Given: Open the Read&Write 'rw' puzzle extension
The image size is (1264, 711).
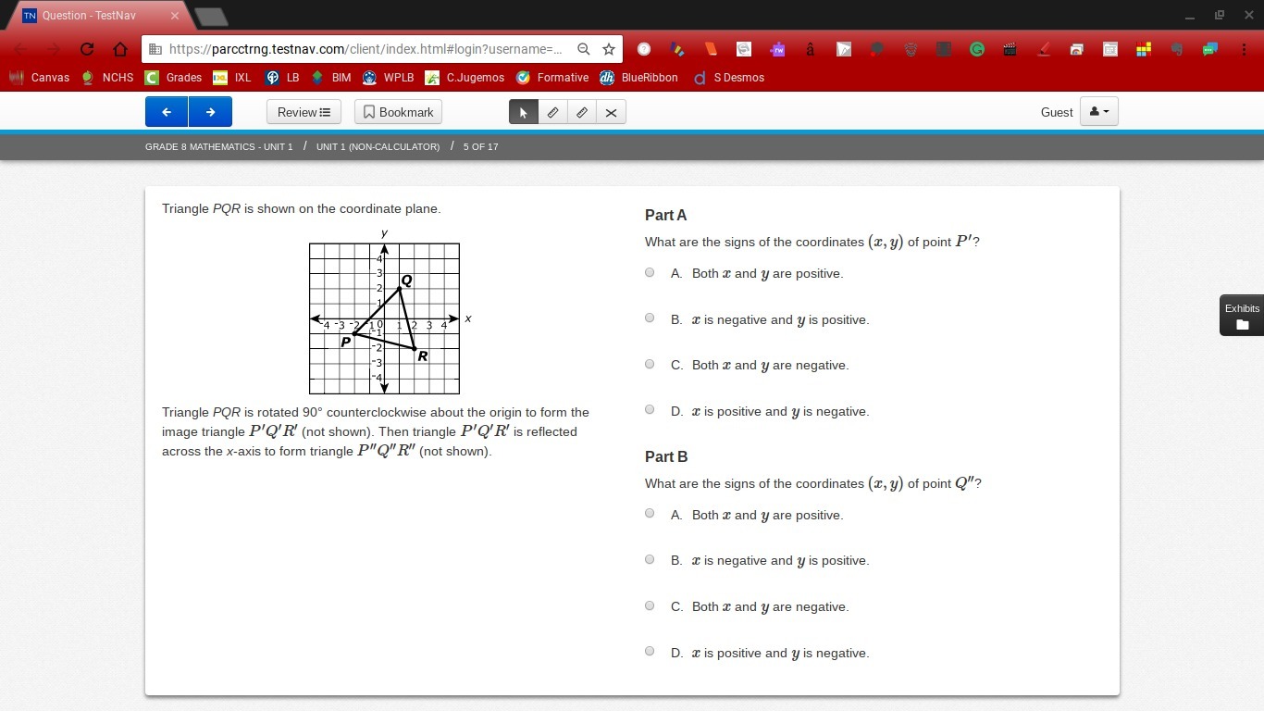Looking at the screenshot, I should pyautogui.click(x=777, y=49).
